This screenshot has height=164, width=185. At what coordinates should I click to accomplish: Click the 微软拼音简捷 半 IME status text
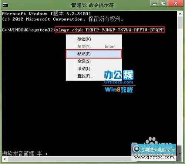(24, 154)
